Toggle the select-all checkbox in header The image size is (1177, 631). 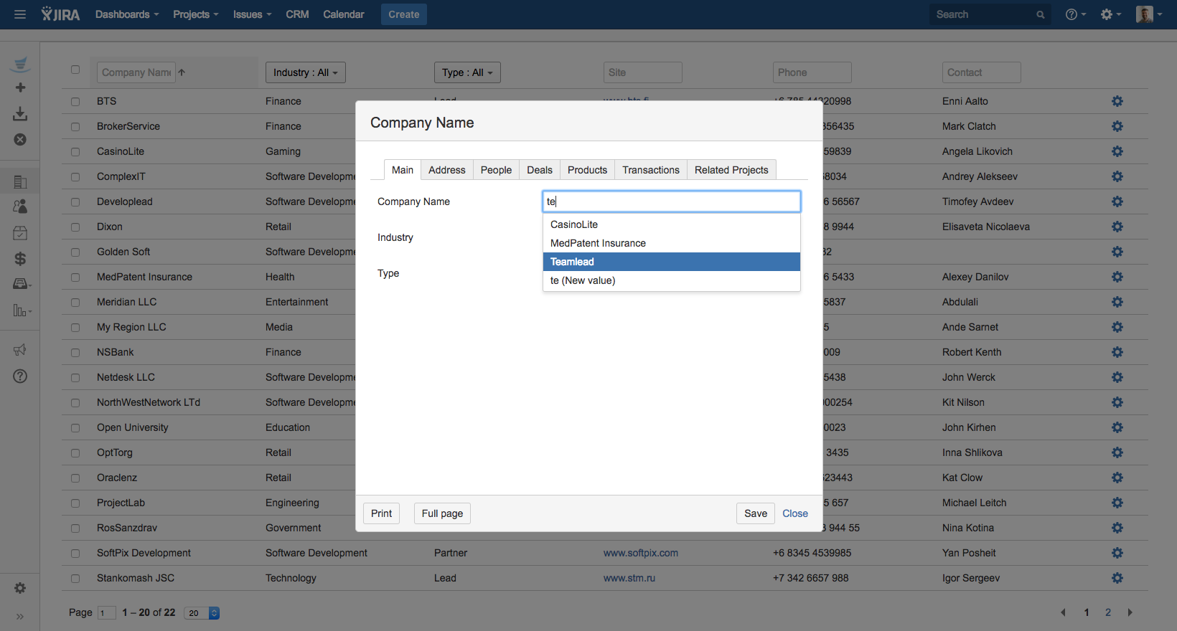pyautogui.click(x=75, y=70)
